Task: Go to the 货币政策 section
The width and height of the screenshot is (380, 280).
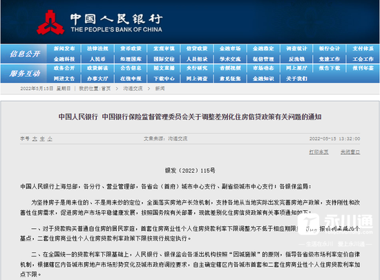Action: 131,48
